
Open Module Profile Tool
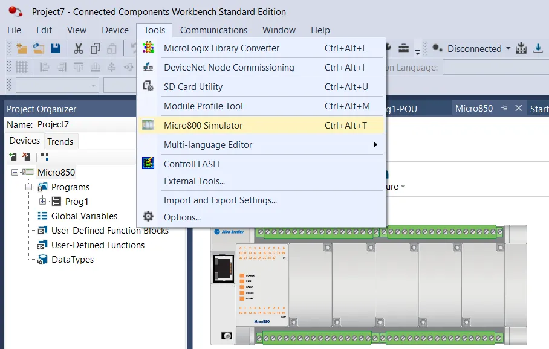click(262, 106)
